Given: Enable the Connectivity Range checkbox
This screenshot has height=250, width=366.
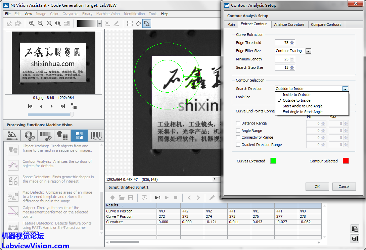Looking at the screenshot, I should coord(238,137).
